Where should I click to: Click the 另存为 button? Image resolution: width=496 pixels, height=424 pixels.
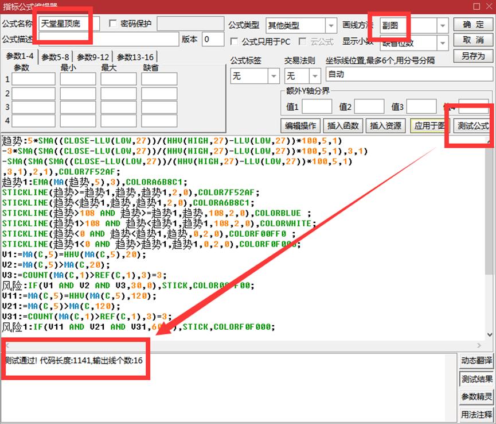[473, 56]
